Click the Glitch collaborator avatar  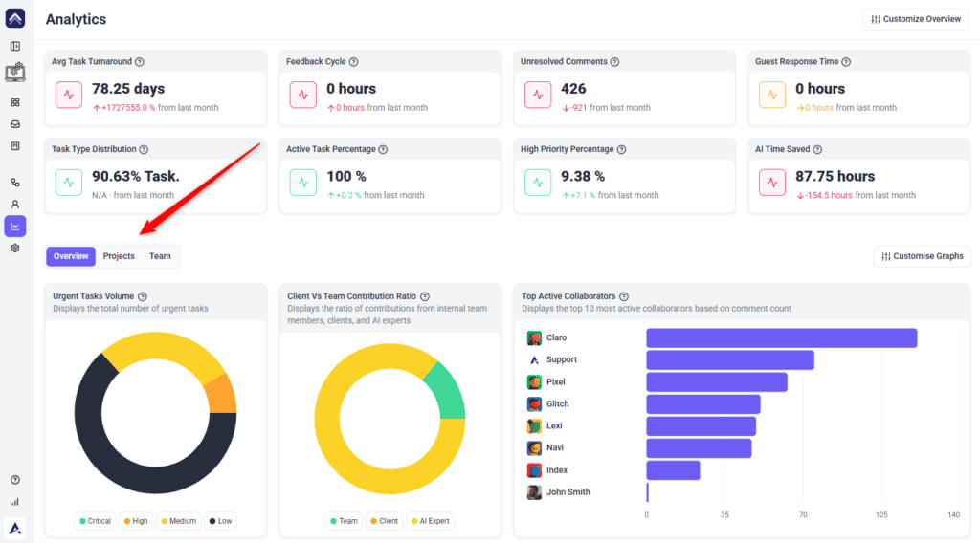(534, 403)
